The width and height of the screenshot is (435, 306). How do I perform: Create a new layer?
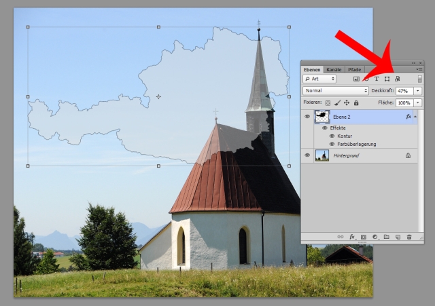[x=398, y=237]
